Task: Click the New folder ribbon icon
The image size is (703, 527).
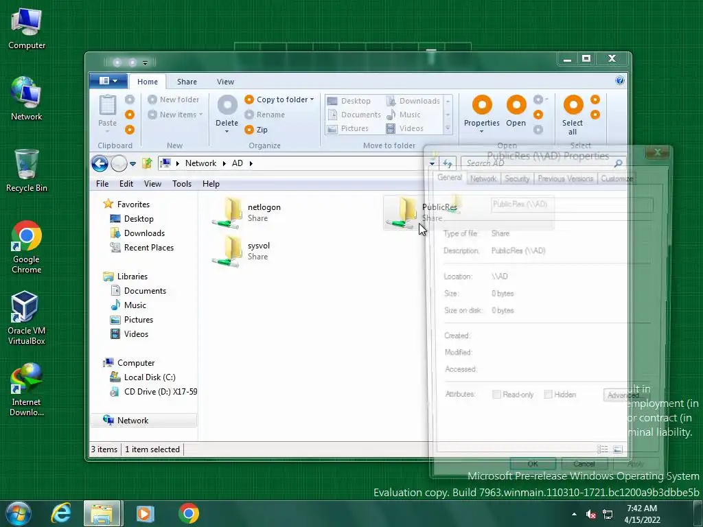Action: (x=152, y=99)
